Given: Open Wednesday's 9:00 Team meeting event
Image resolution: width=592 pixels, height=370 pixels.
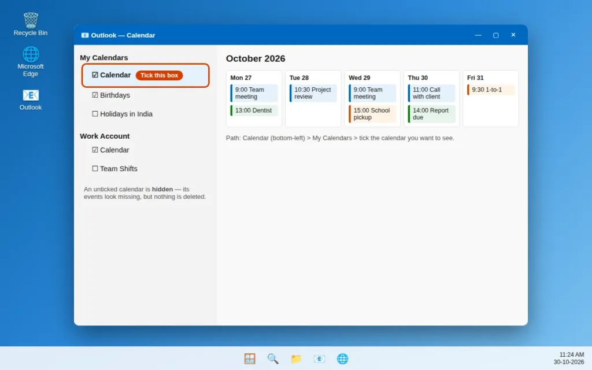Looking at the screenshot, I should pyautogui.click(x=372, y=93).
